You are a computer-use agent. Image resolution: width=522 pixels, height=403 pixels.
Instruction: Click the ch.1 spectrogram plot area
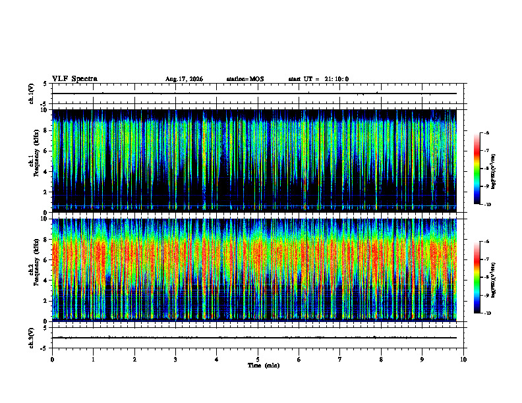254,161
